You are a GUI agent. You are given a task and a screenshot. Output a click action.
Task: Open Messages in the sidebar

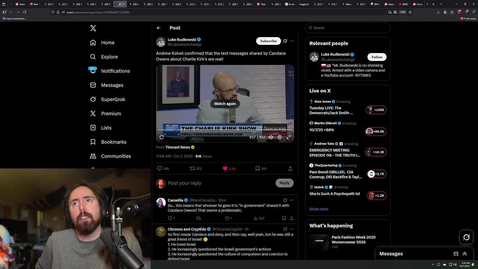106,85
